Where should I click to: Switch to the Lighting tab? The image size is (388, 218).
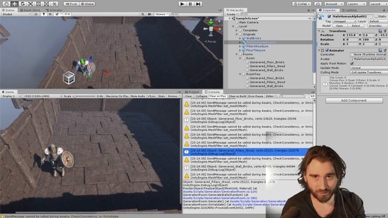coord(349,10)
